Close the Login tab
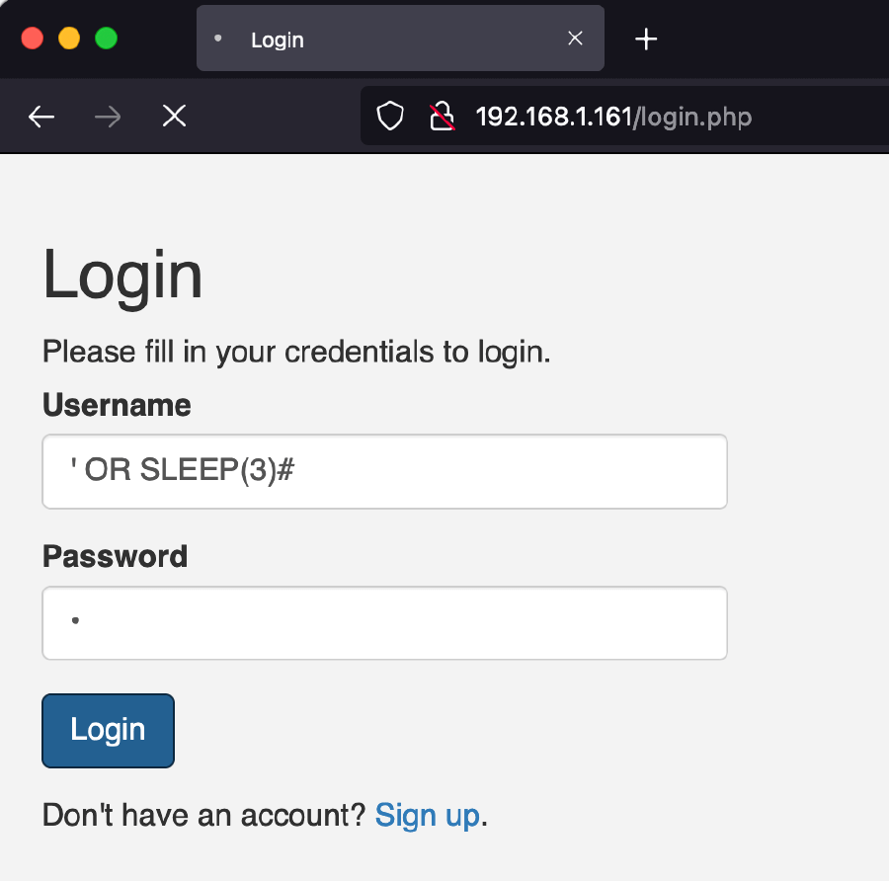The image size is (889, 881). [575, 39]
